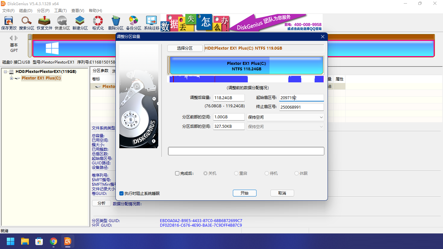Click the 起始扇区号 input field
Image resolution: width=443 pixels, height=249 pixels.
coord(302,98)
